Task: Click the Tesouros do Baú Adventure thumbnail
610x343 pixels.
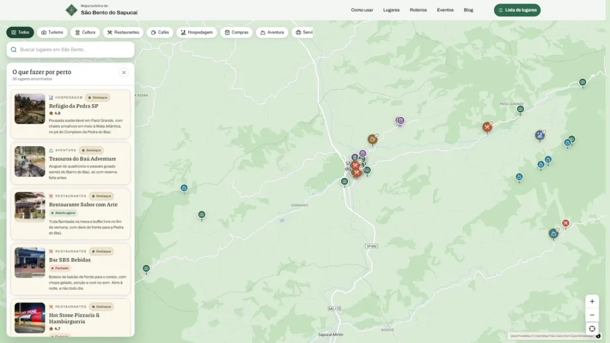Action: pos(30,161)
